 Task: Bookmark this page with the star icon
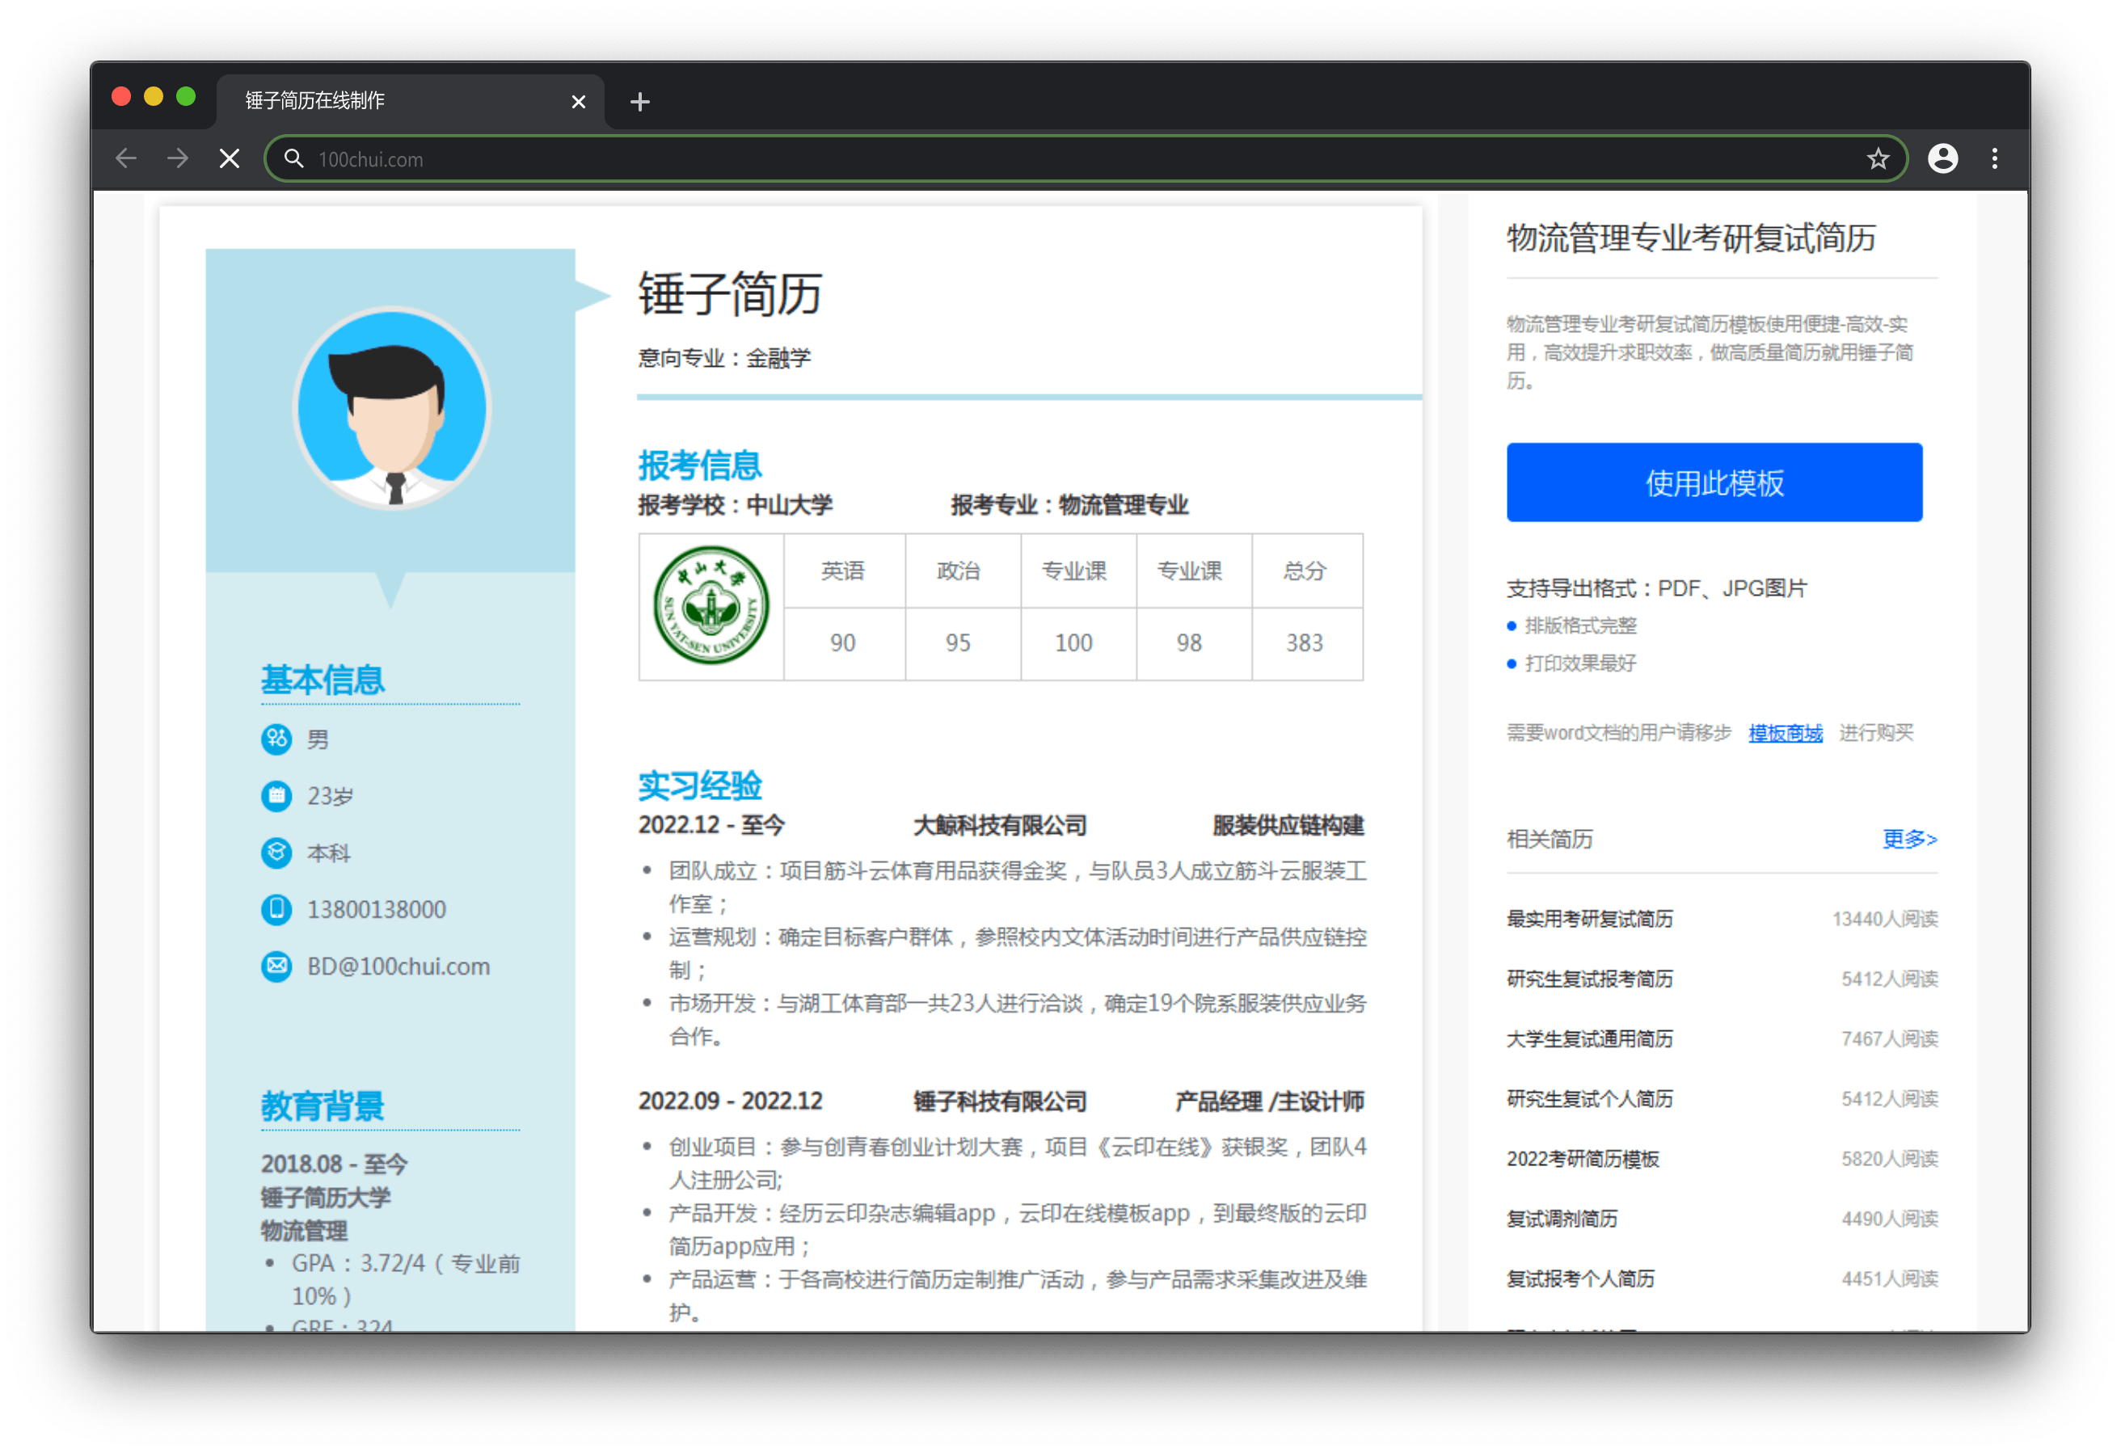1878,159
